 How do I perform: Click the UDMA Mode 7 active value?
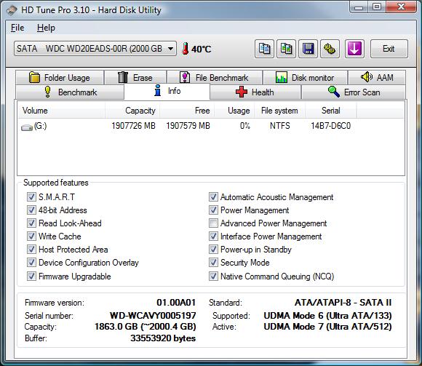point(327,327)
